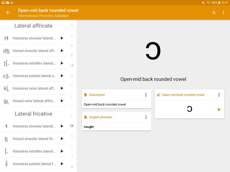
Task: Select Voiceless retroflex lateral affricate entry
Action: coord(34,63)
